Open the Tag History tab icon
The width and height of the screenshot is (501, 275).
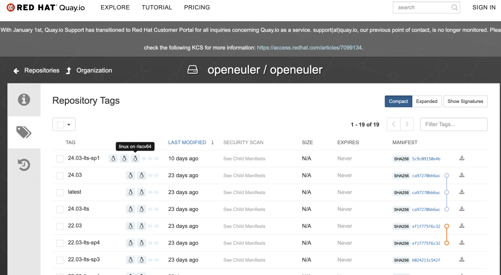click(x=24, y=165)
